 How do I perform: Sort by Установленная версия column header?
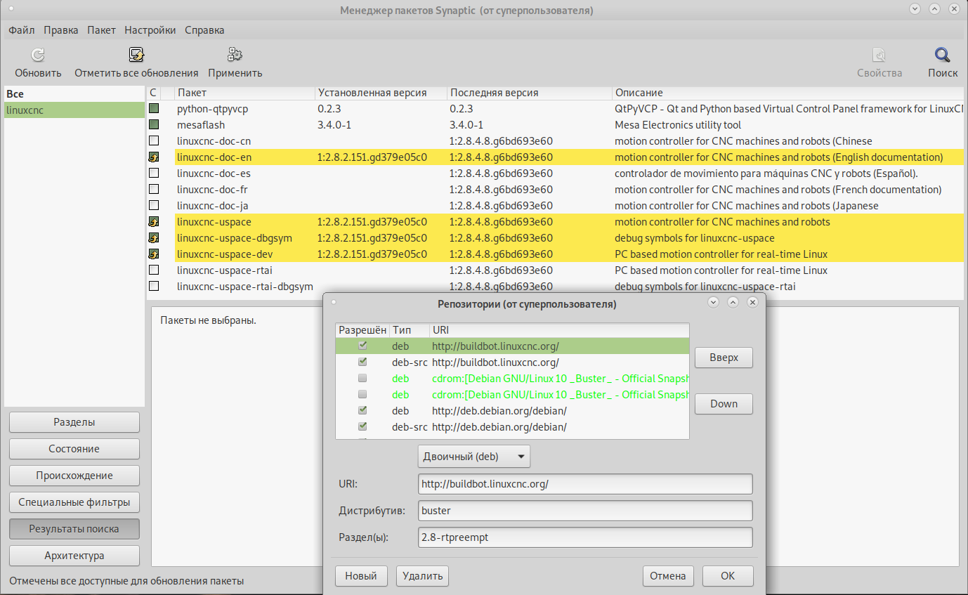pyautogui.click(x=381, y=93)
